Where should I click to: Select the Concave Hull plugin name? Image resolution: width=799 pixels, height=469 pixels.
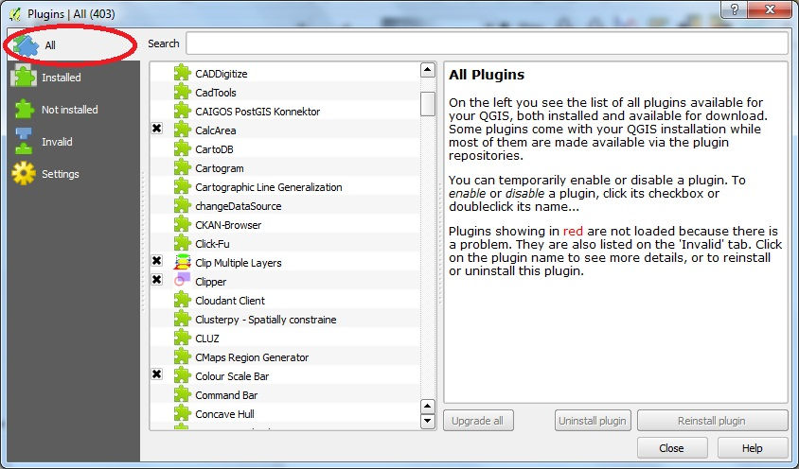click(224, 414)
